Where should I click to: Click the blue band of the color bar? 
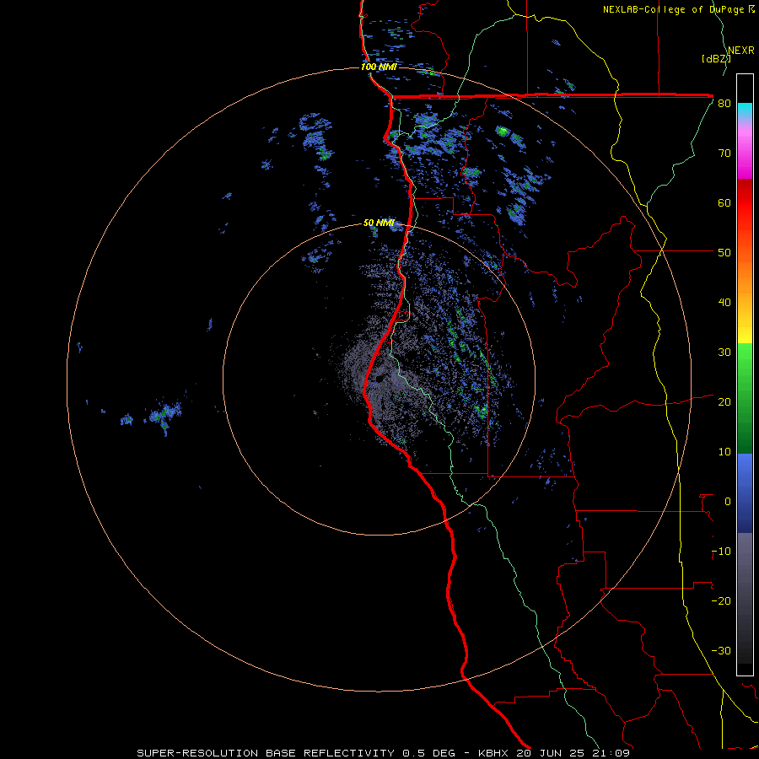click(745, 493)
